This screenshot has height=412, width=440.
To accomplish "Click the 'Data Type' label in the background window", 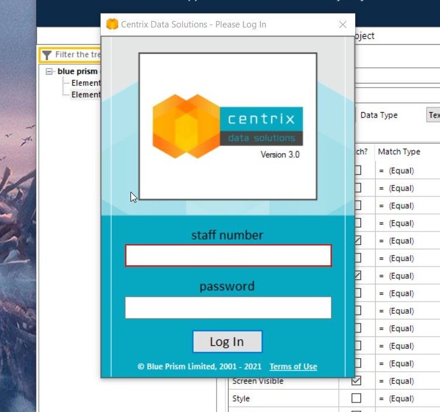I will [379, 115].
